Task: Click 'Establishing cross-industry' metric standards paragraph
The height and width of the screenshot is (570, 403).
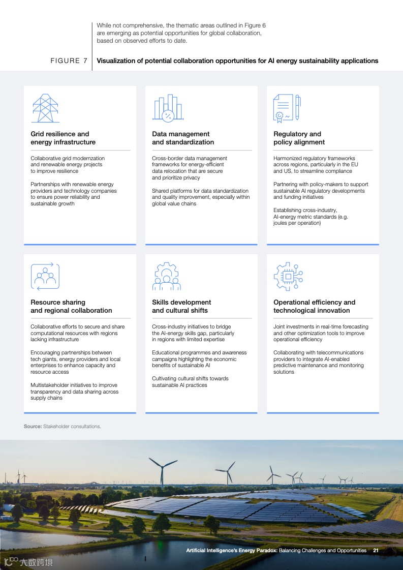Action: coord(311,217)
